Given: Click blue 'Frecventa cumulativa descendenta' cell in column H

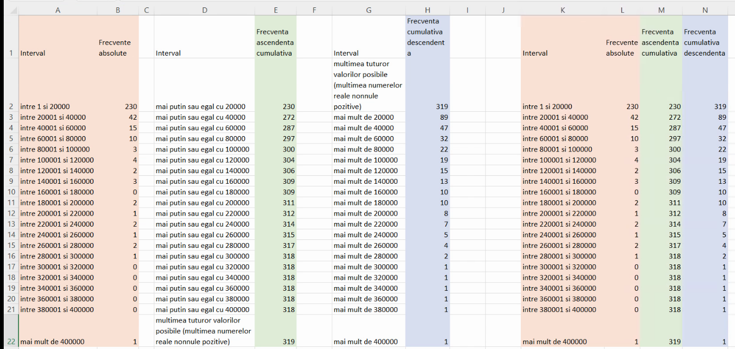Looking at the screenshot, I should coord(427,37).
